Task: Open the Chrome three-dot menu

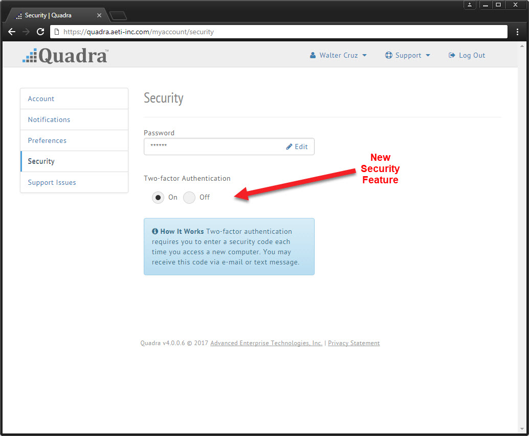Action: point(517,32)
